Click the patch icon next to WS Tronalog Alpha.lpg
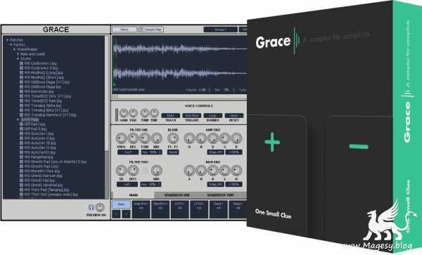The image size is (422, 255). click(x=21, y=105)
